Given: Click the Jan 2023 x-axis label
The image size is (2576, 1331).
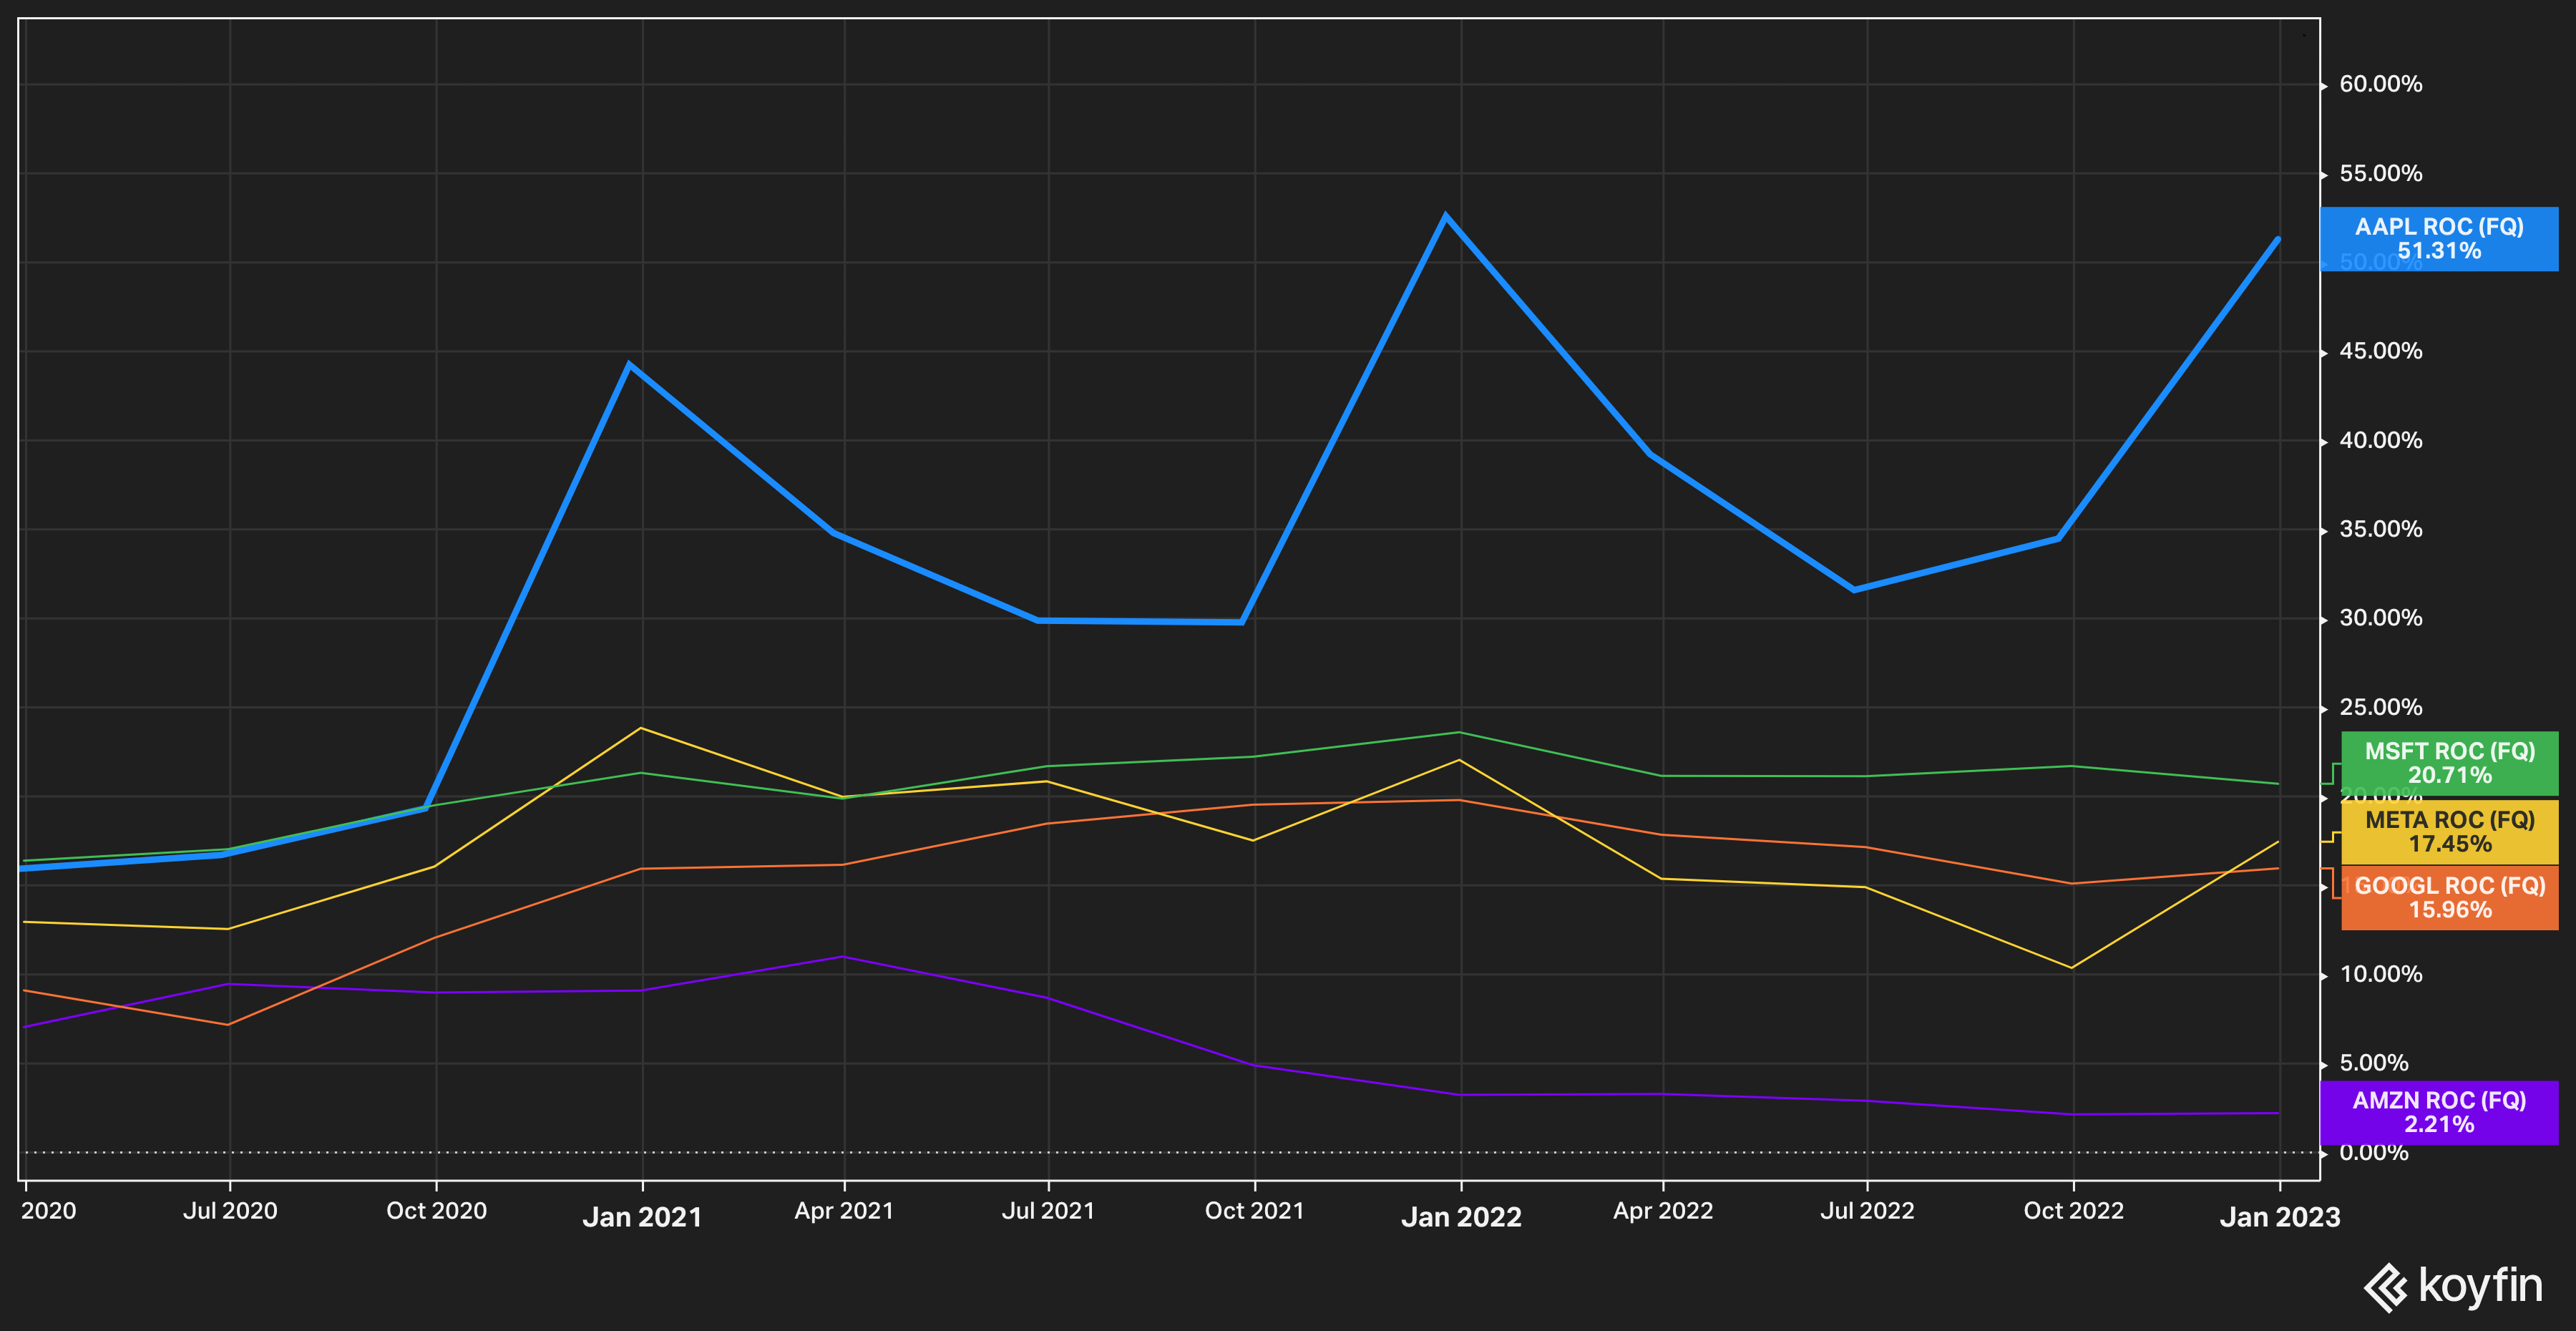Looking at the screenshot, I should [2280, 1217].
